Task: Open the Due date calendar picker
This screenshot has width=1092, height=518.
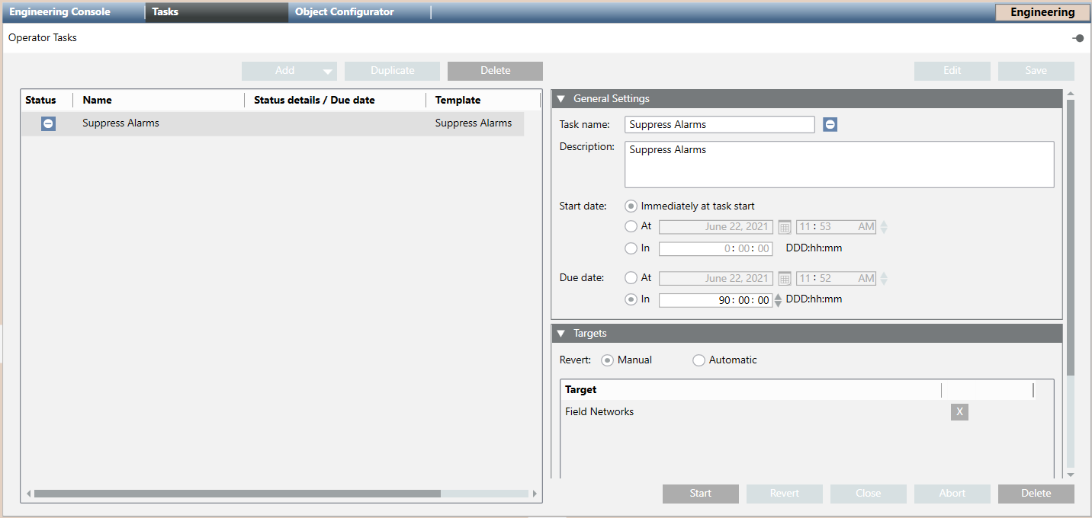Action: [785, 279]
